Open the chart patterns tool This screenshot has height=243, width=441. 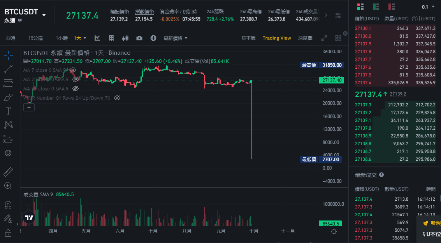coord(8,125)
